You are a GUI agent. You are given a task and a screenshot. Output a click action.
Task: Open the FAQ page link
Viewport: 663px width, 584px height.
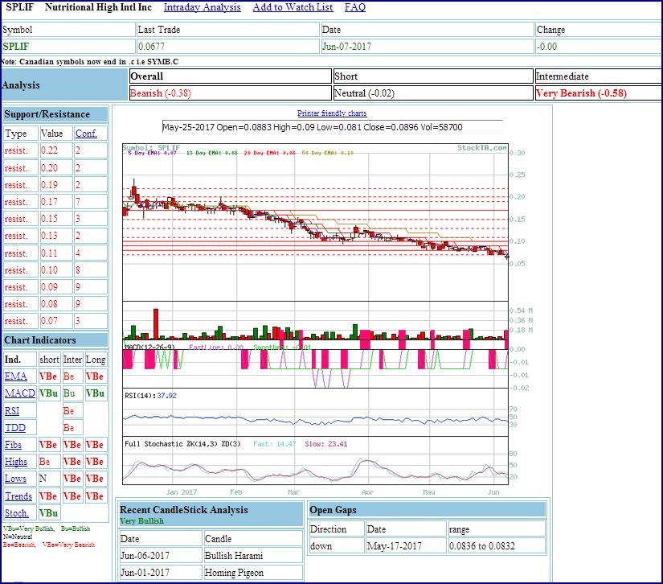click(354, 7)
